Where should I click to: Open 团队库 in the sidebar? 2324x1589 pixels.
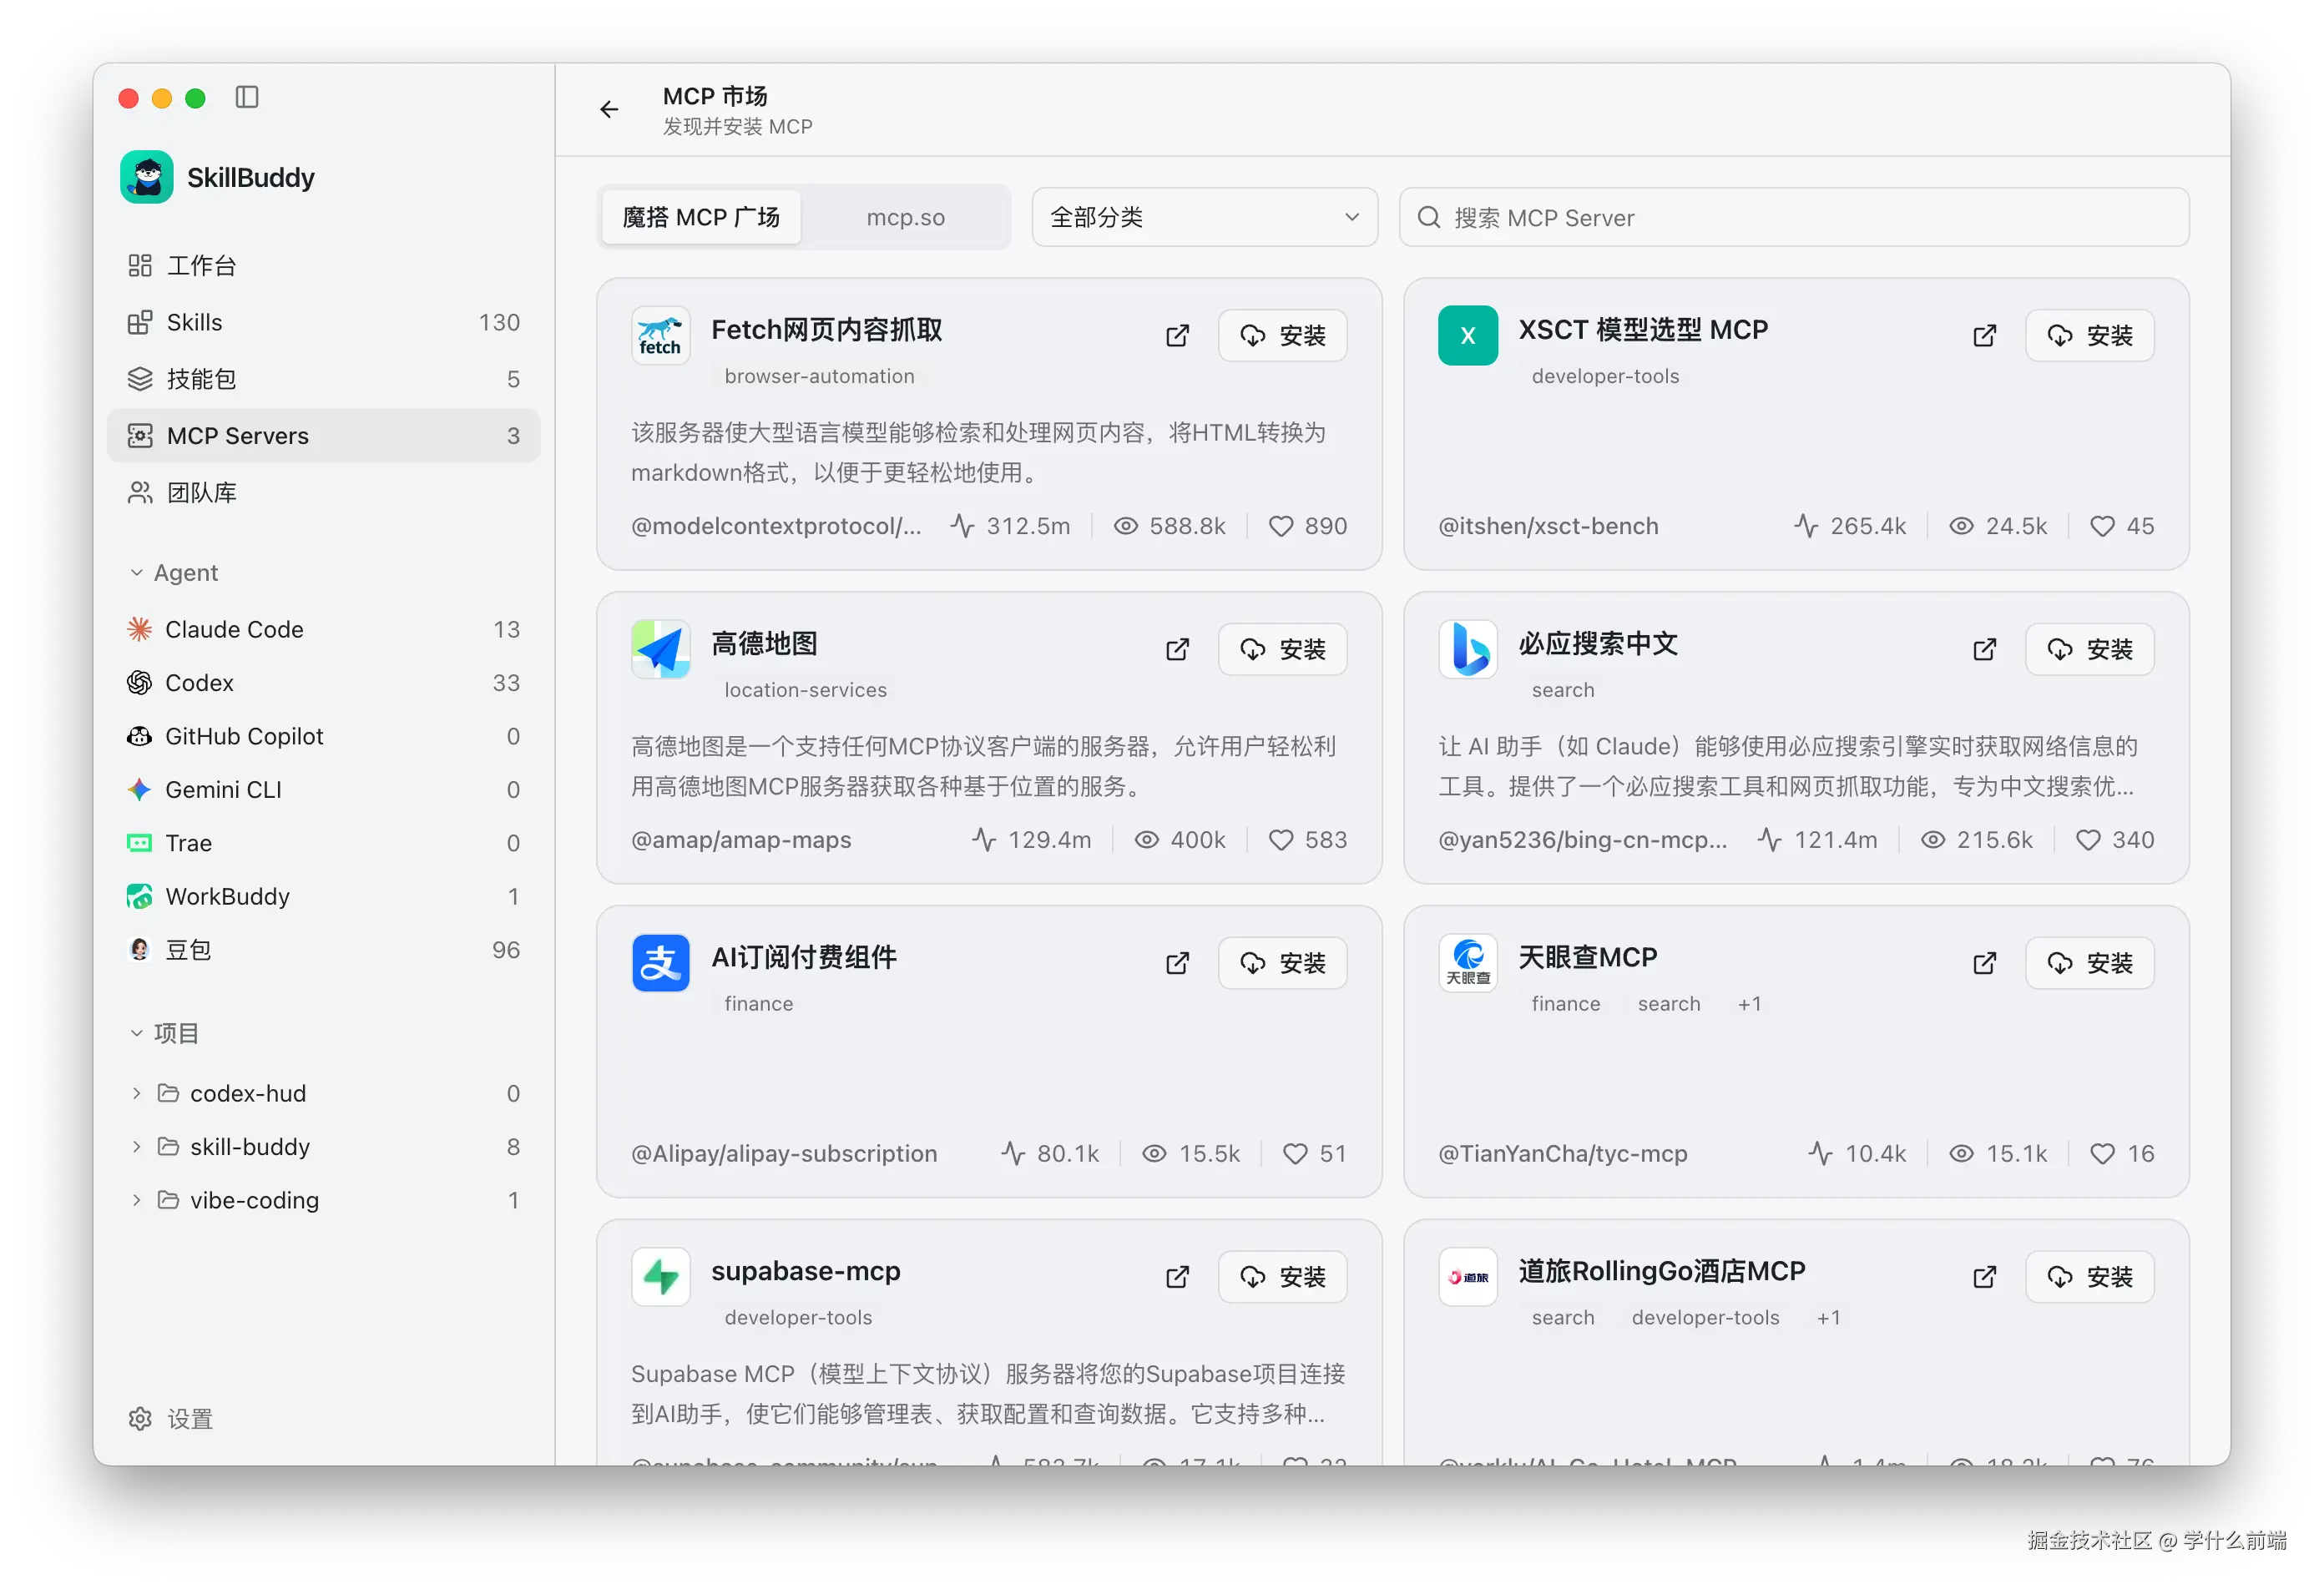[324, 493]
